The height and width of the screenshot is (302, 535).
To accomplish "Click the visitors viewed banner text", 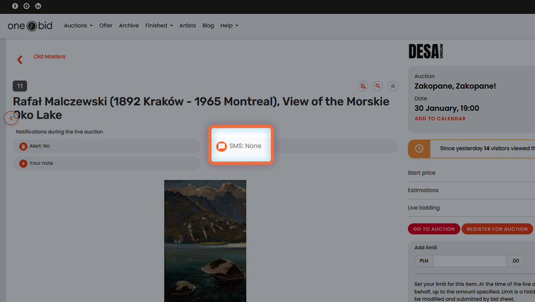I will click(x=487, y=149).
